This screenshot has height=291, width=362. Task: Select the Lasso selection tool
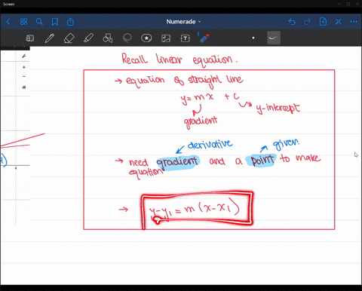tap(127, 38)
